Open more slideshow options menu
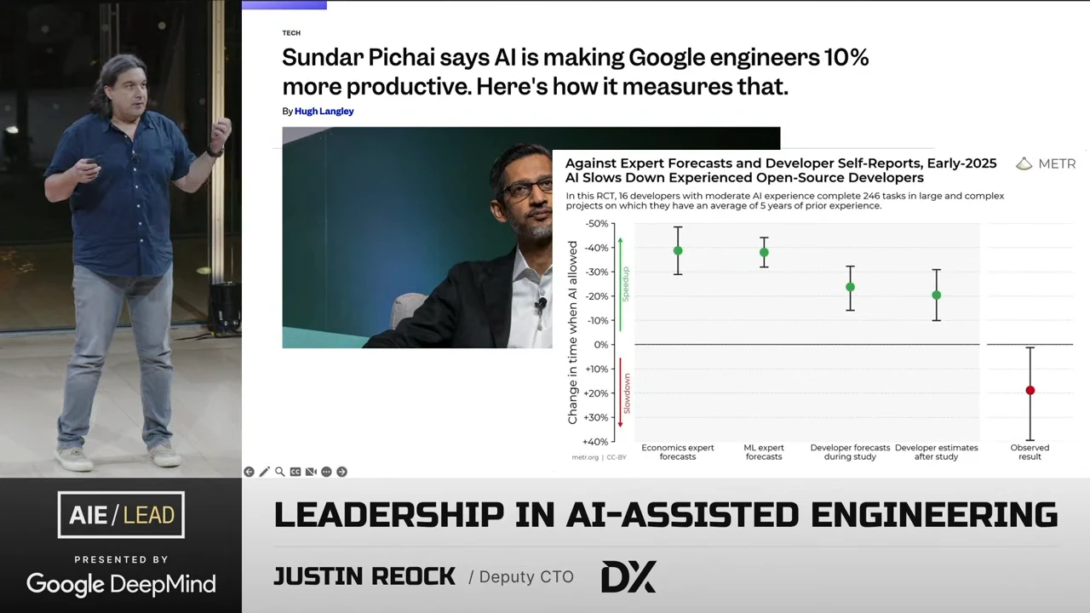 [x=326, y=472]
